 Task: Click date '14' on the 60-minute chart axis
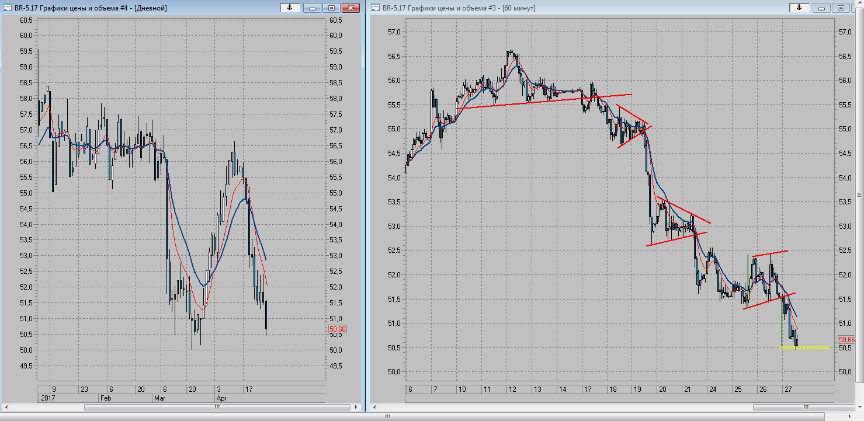click(563, 389)
